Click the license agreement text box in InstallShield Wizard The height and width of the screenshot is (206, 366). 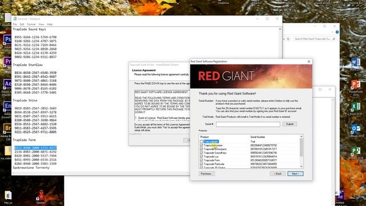162,105
